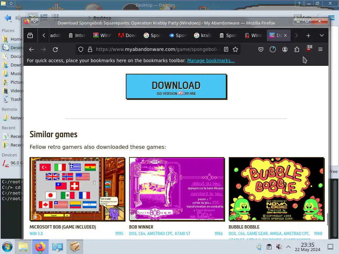
Task: Open the tracking protection shield icon
Action: tap(81, 50)
